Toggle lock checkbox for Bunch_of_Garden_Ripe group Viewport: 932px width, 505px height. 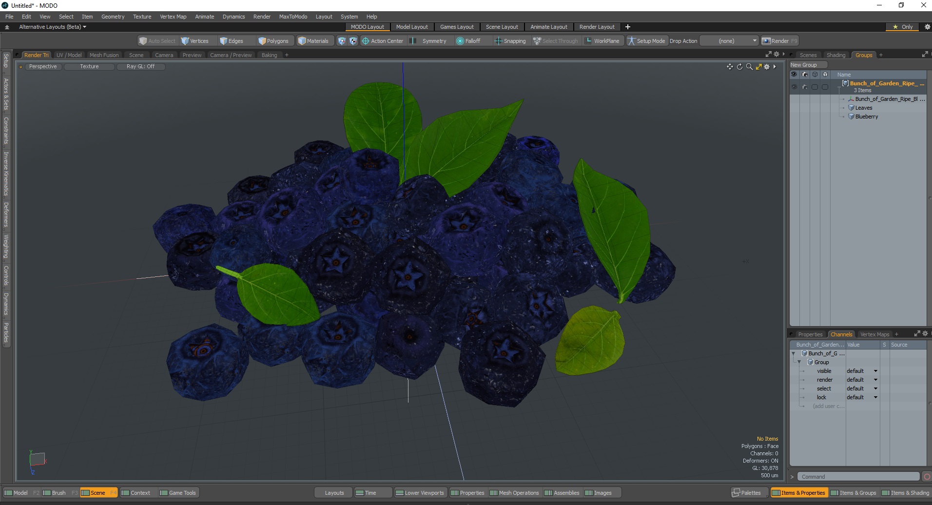pos(825,87)
